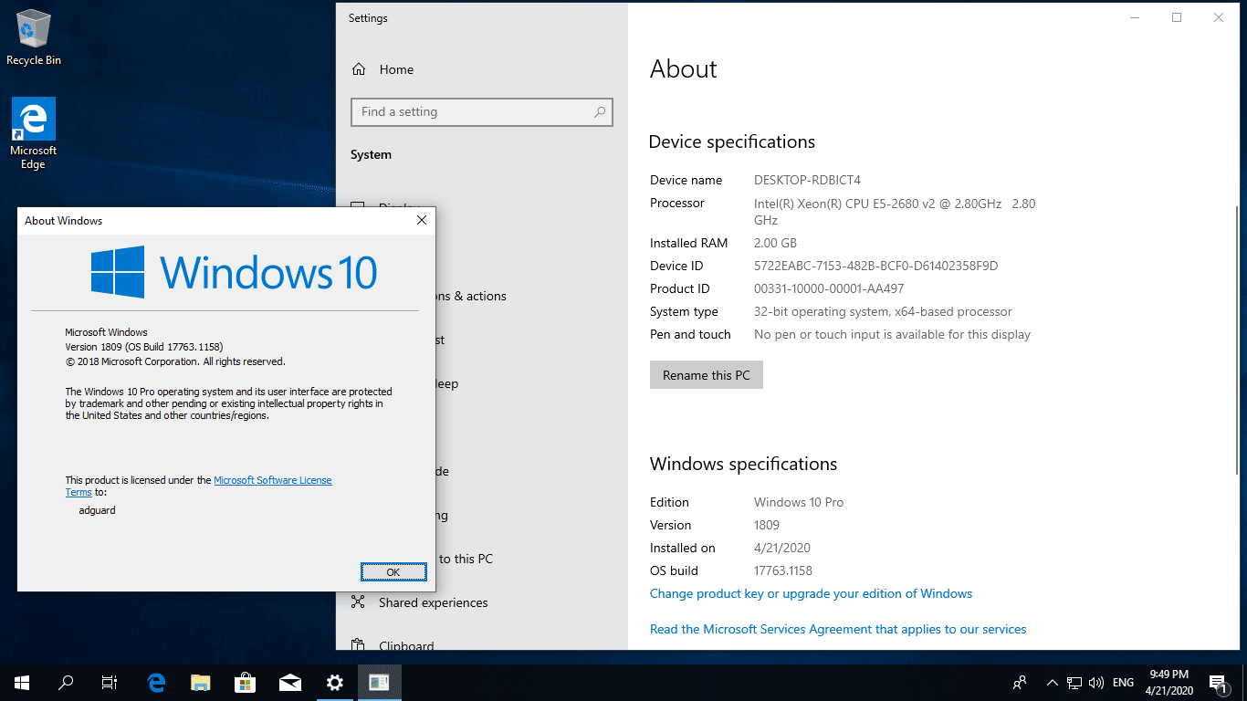Change the ENG input language indicator

click(1123, 683)
